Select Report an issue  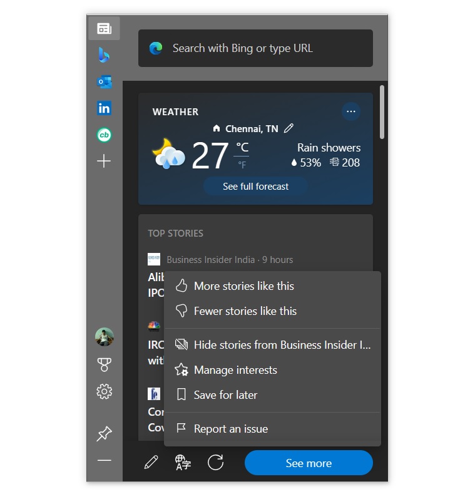[273, 429]
